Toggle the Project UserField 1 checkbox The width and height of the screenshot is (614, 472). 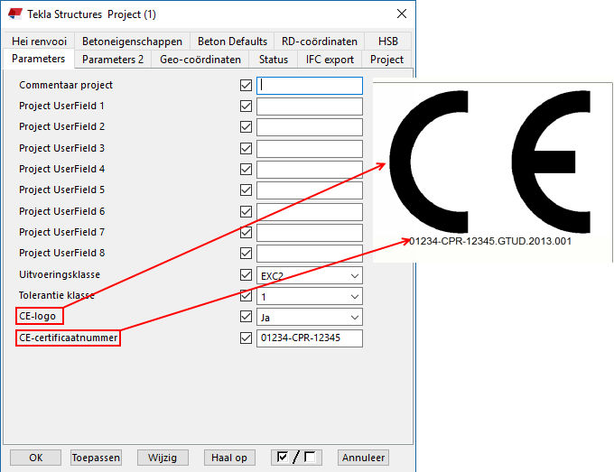(x=246, y=106)
